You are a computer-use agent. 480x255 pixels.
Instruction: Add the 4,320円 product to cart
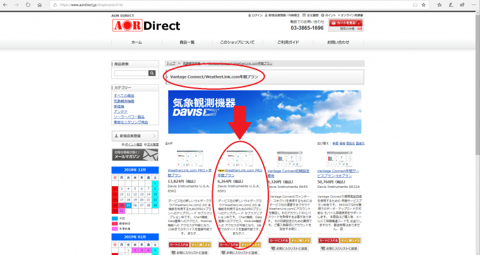pos(279,240)
